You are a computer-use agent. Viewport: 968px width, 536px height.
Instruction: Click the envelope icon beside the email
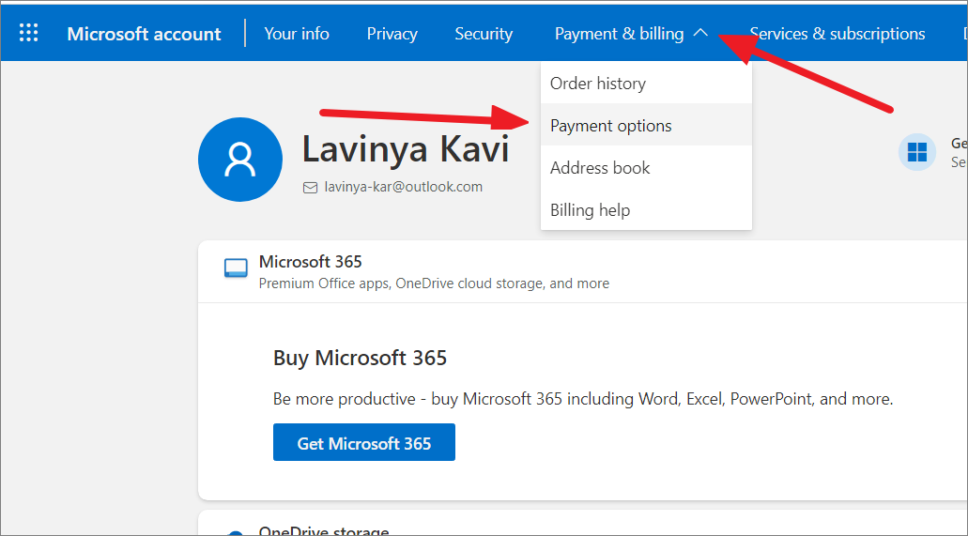311,187
